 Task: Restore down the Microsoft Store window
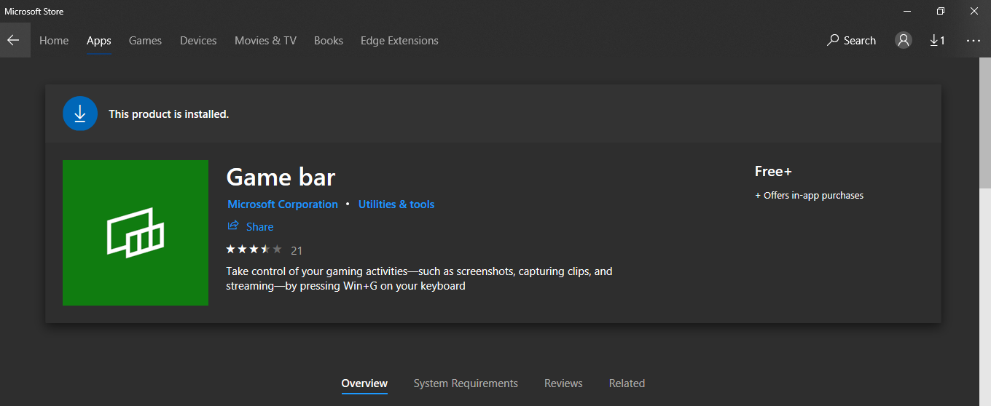(x=941, y=11)
